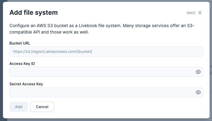
Task: Click the Bucket URL label
Action: point(20,43)
